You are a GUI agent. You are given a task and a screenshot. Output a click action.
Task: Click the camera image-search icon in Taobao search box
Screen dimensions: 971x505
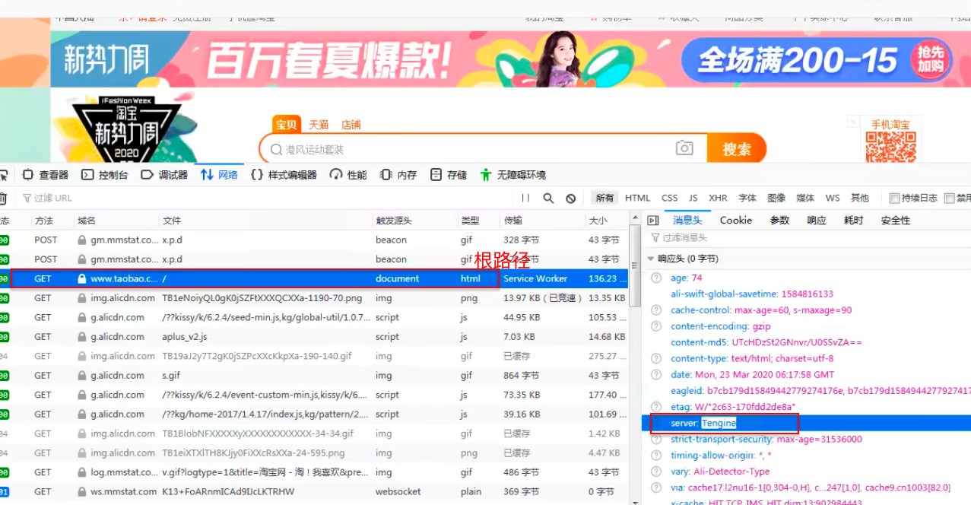[684, 148]
